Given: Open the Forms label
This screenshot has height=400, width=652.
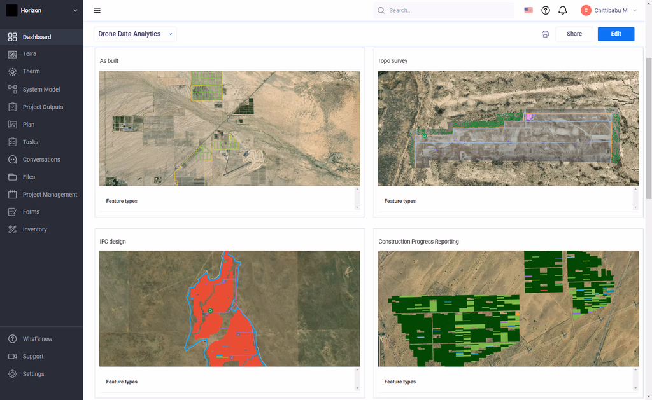Looking at the screenshot, I should (x=31, y=212).
